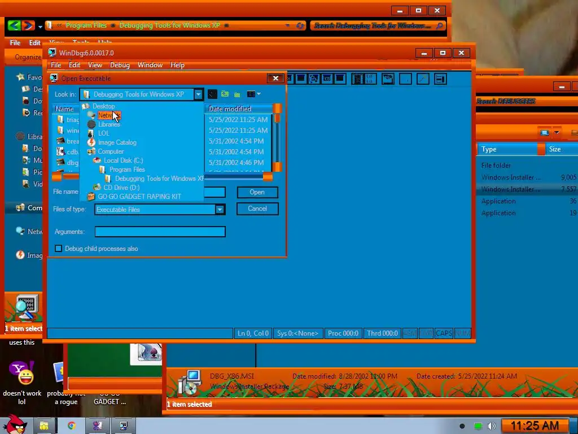Open recent pages arrow beside Forward button

point(40,26)
